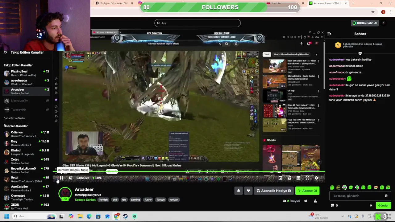This screenshot has width=395, height=222.
Task: Open the emoji picker in chat input
Action: pos(386,196)
